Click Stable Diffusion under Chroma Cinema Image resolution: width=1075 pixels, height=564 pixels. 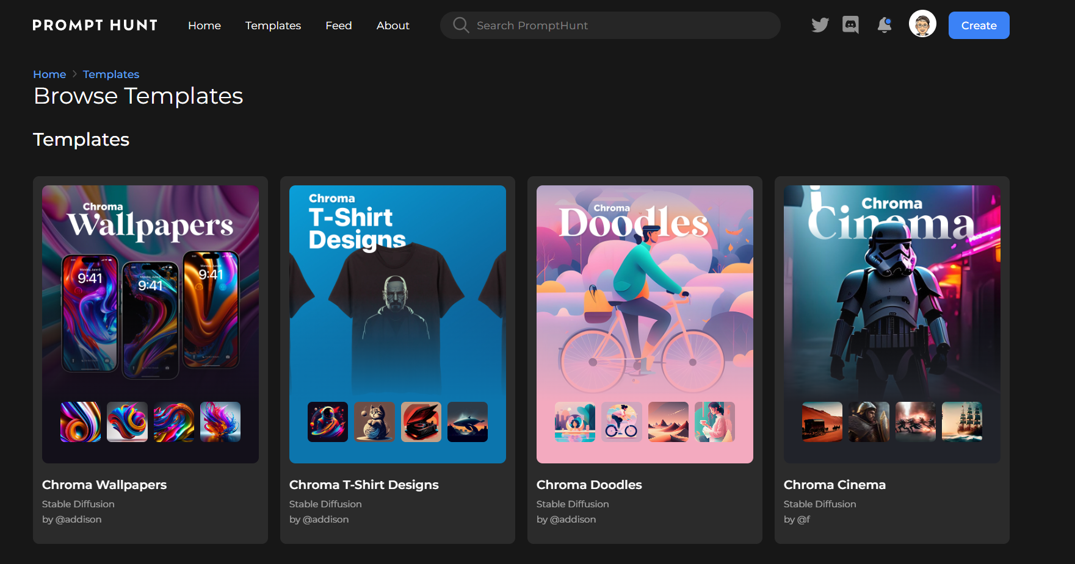[820, 504]
